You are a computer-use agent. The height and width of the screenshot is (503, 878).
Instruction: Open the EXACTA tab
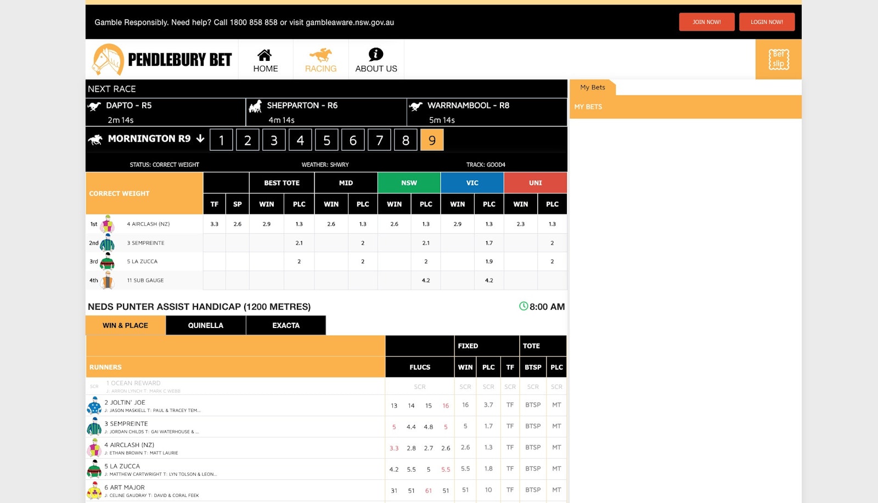point(285,325)
